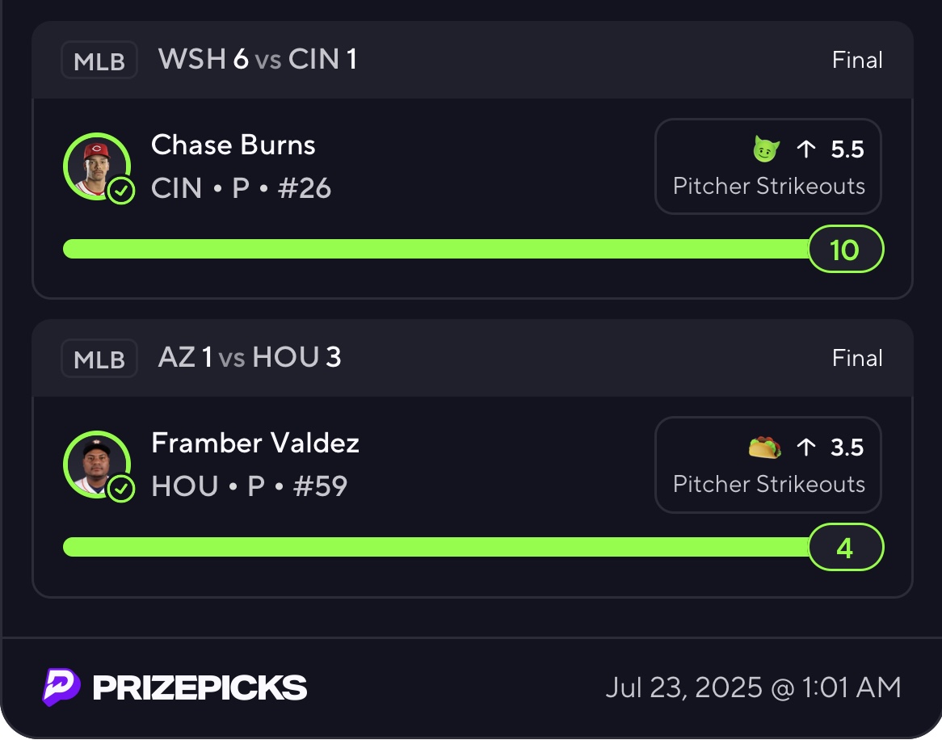Open the 3.5 Pitcher Strikeouts projection box
Viewport: 942px width, 740px height.
tap(767, 465)
